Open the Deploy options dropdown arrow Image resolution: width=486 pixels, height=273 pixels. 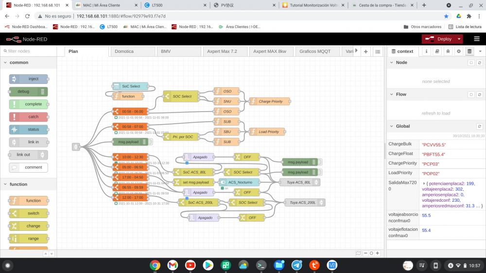pyautogui.click(x=459, y=39)
